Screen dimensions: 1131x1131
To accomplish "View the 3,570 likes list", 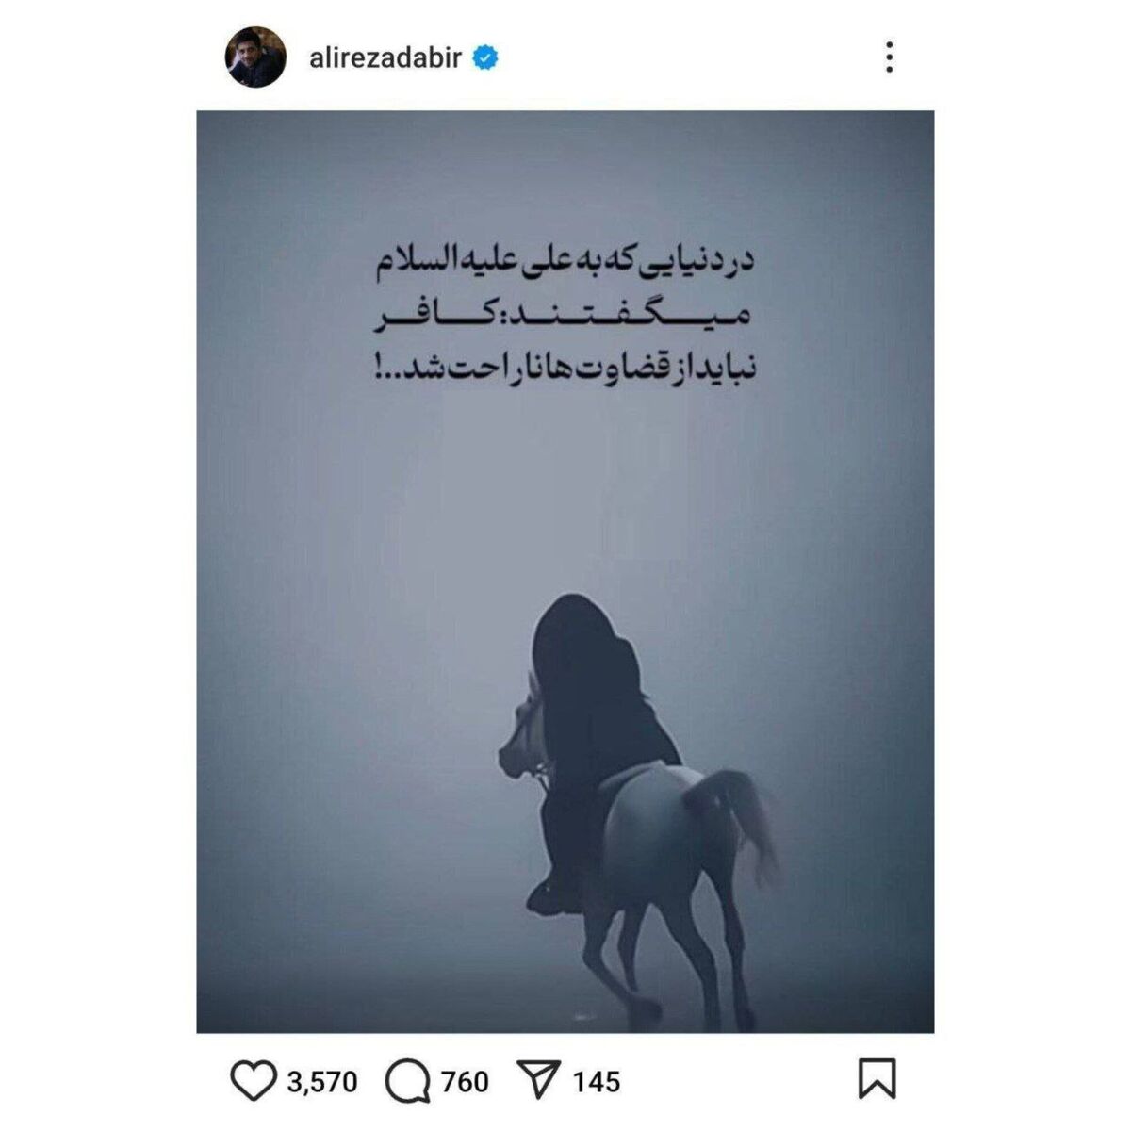I will point(322,1081).
